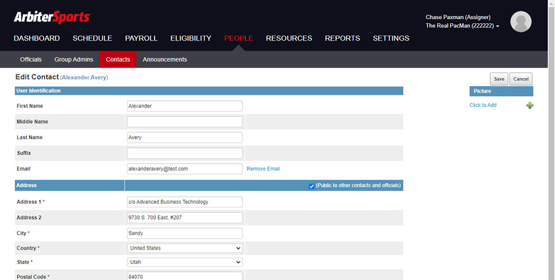The height and width of the screenshot is (280, 555).
Task: Focus the Postal Code field
Action: tap(185, 276)
